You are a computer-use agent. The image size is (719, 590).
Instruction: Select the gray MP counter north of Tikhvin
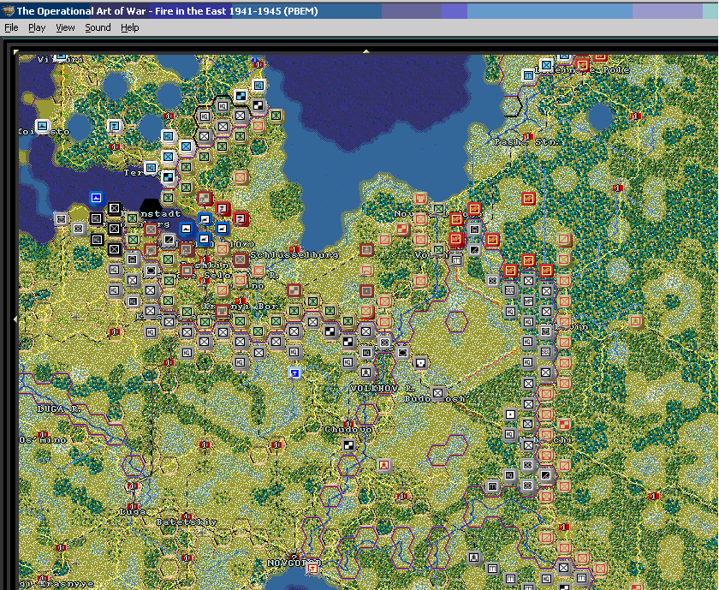click(x=528, y=301)
